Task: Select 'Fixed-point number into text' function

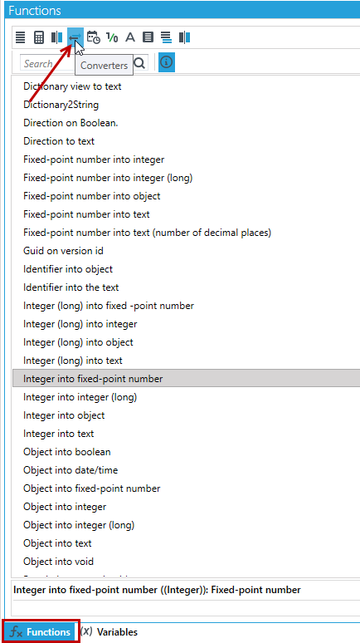Action: pos(86,214)
